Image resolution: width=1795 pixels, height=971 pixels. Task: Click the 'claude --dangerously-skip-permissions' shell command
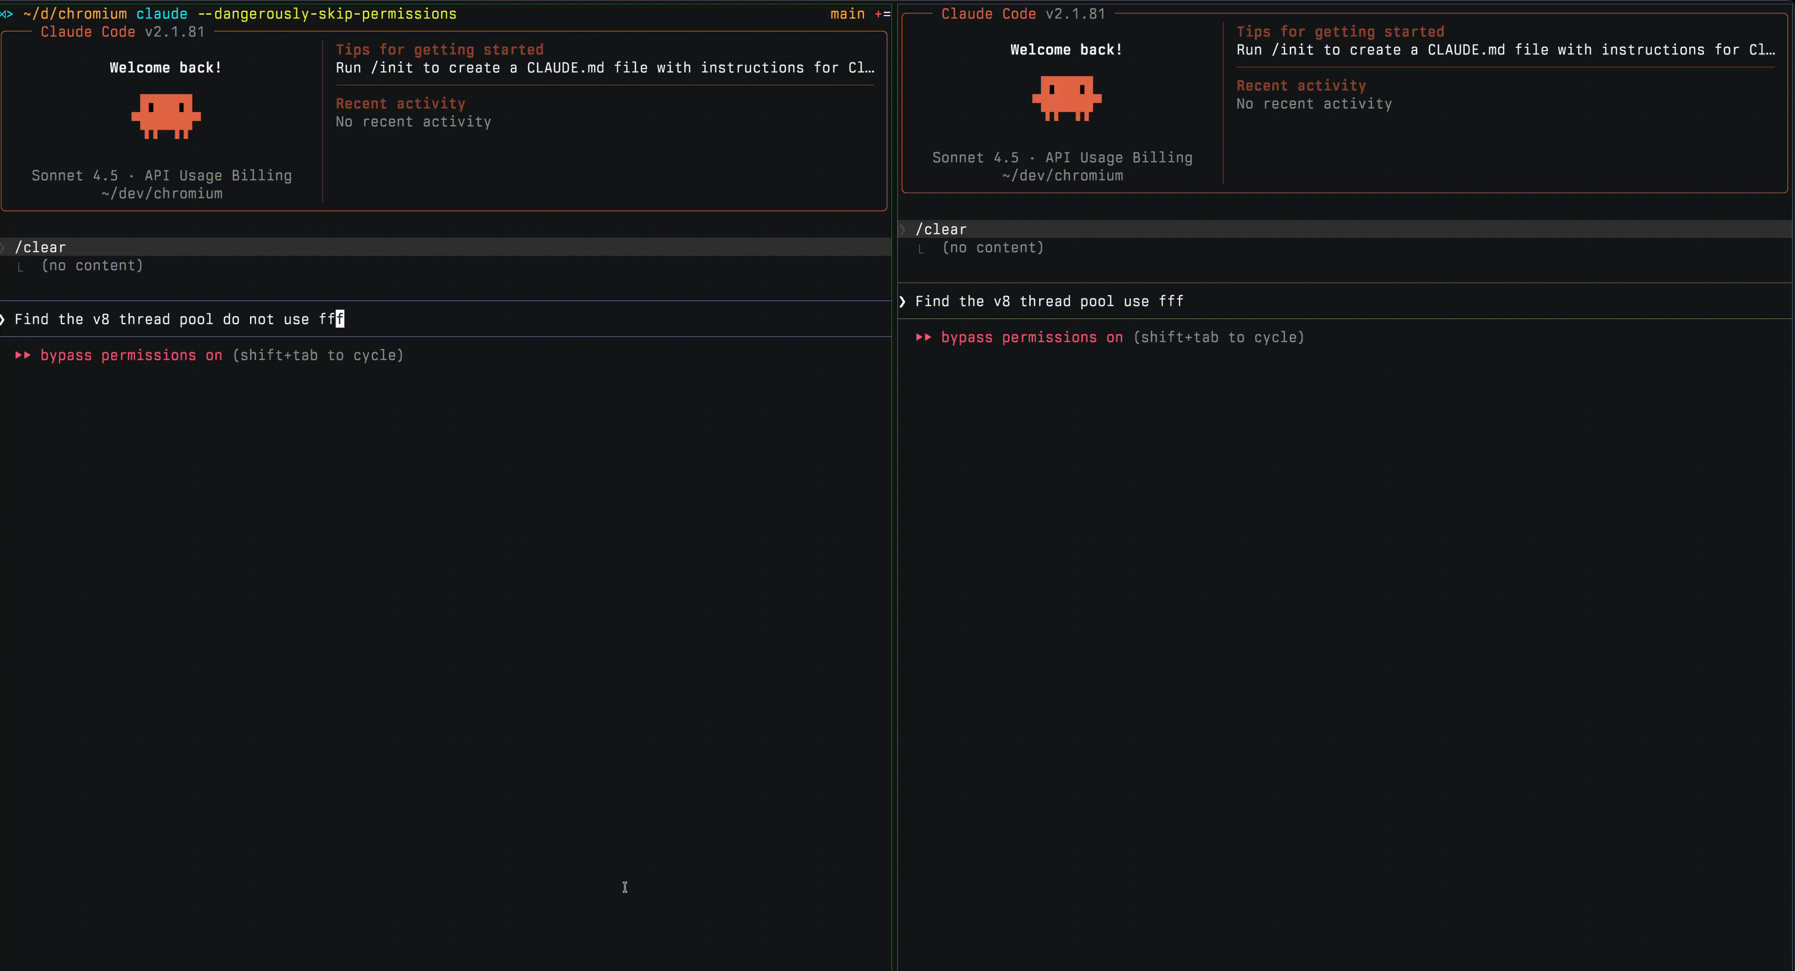pos(296,14)
